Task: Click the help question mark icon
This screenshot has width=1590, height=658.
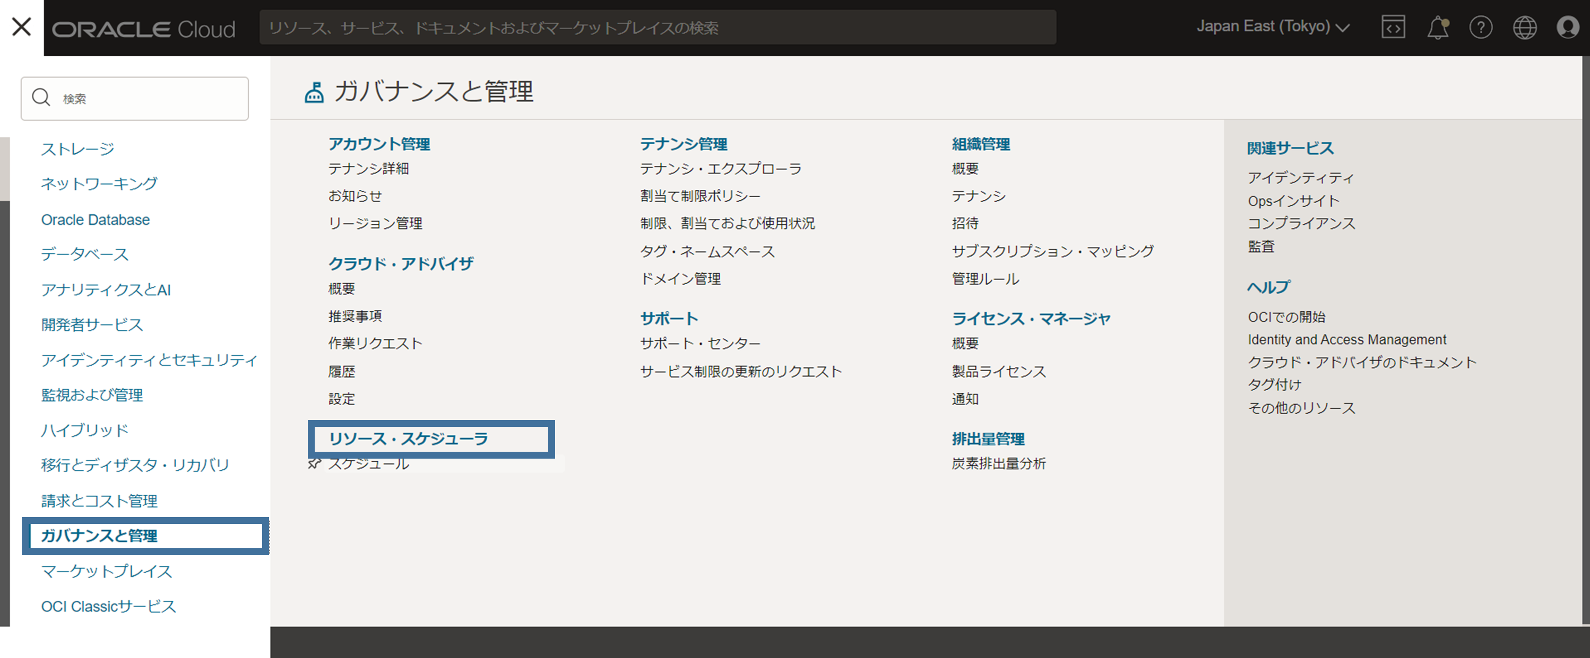Action: pyautogui.click(x=1481, y=27)
